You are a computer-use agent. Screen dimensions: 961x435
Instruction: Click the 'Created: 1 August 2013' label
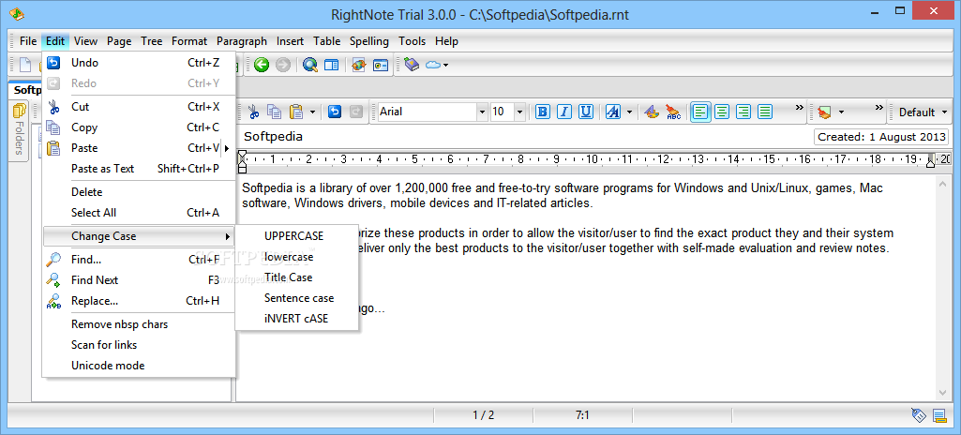880,137
